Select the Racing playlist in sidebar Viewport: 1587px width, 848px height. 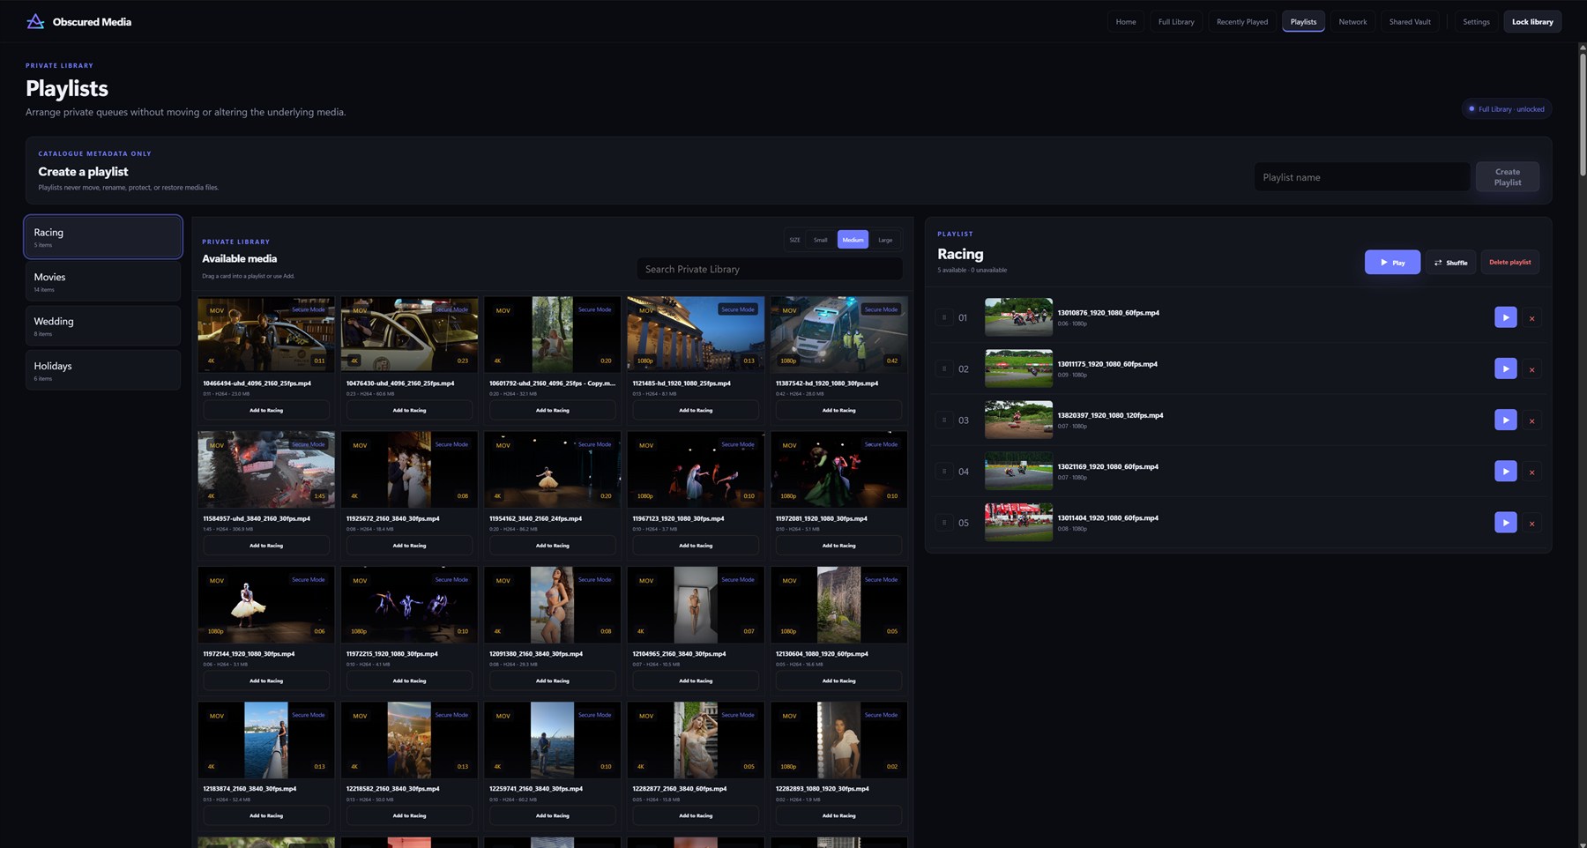(x=103, y=237)
